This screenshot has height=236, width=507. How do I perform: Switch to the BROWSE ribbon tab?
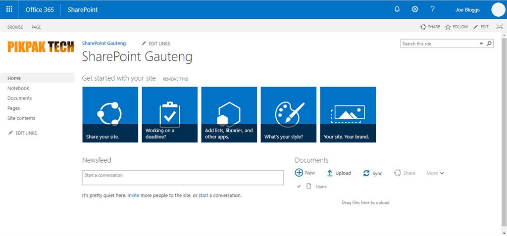click(x=15, y=27)
